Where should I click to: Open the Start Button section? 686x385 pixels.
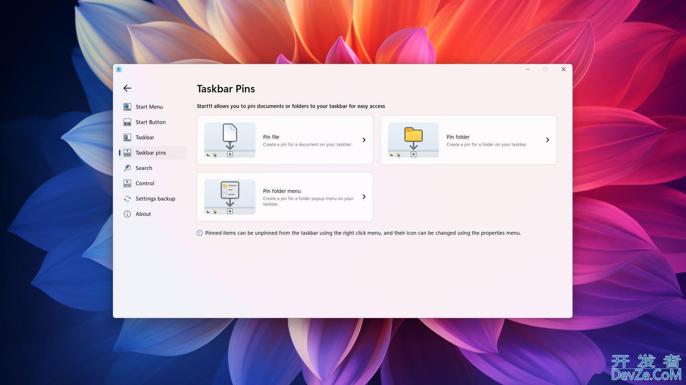(152, 122)
